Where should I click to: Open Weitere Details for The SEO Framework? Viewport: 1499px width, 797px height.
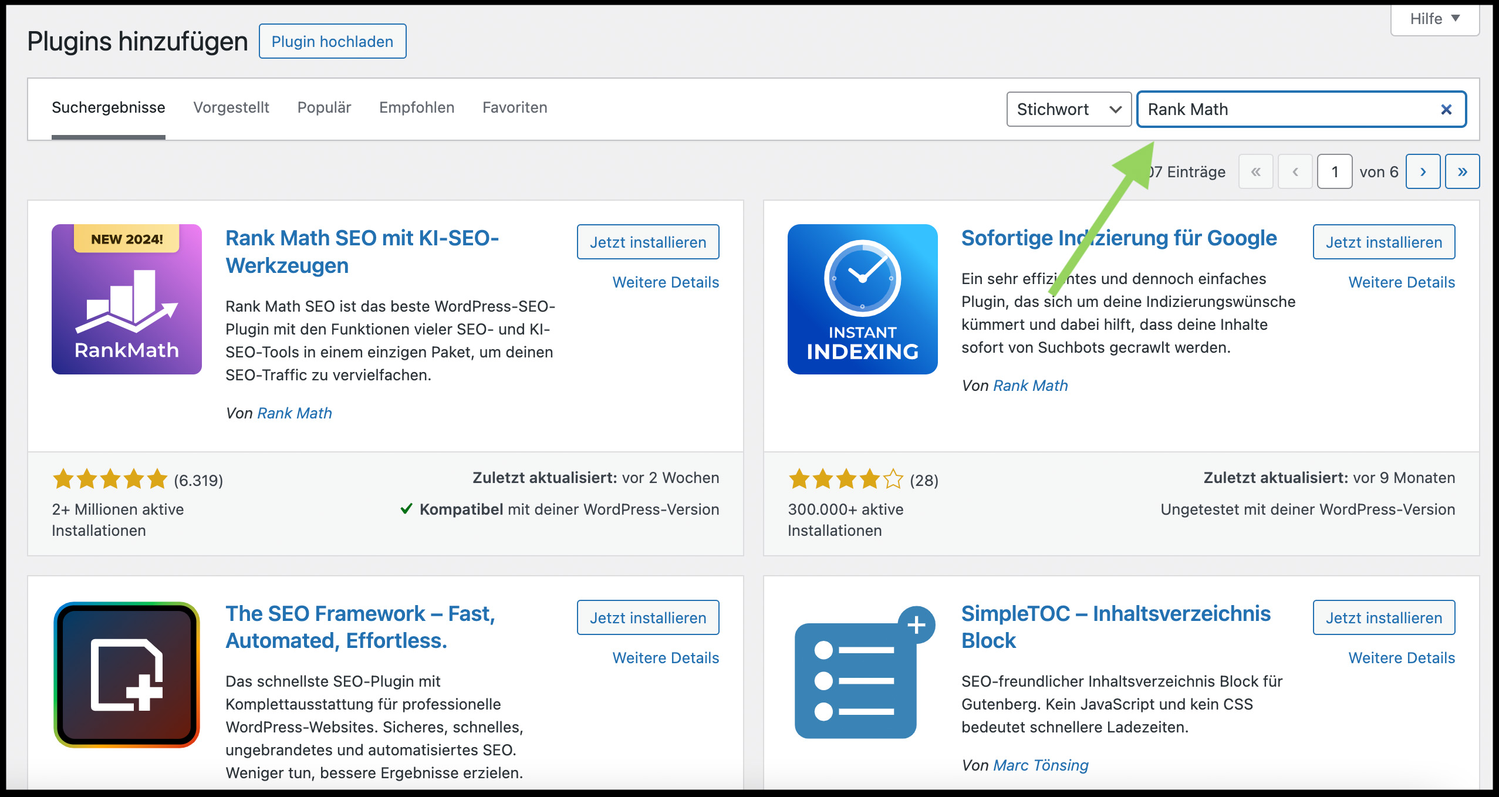(x=666, y=658)
